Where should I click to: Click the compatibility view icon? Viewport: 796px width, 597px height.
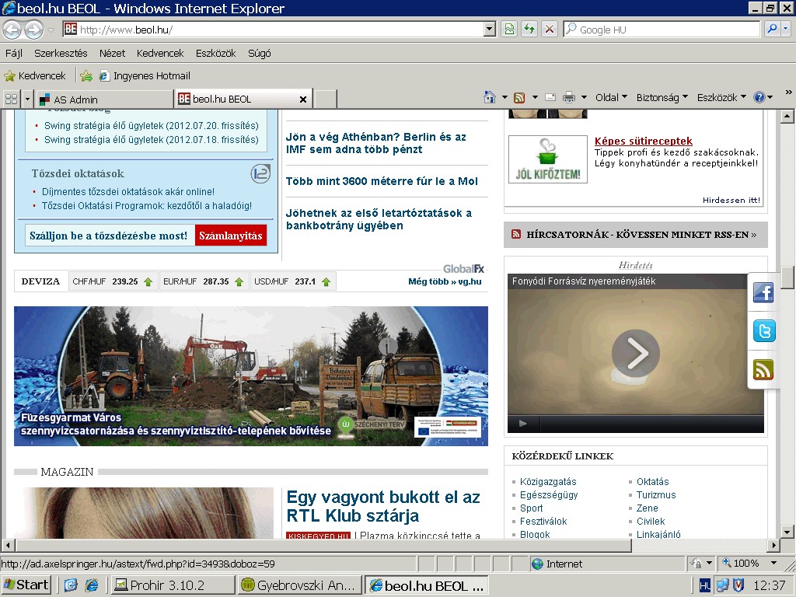pyautogui.click(x=509, y=30)
